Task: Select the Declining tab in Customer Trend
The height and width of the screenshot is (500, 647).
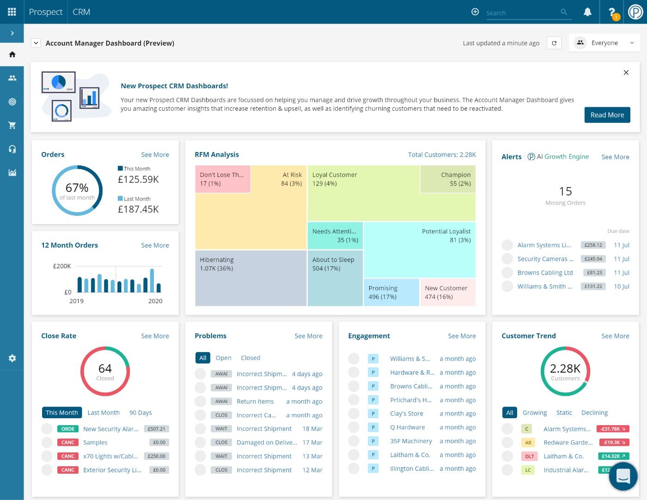Action: point(594,413)
